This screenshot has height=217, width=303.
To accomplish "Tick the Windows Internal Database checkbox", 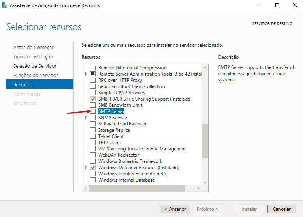I will click(x=93, y=180).
